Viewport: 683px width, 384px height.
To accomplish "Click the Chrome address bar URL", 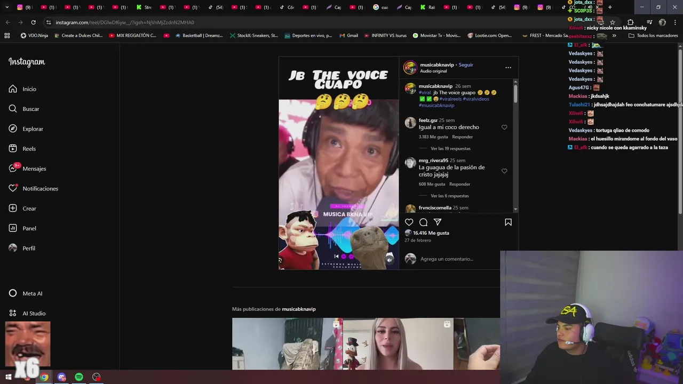I will [125, 22].
